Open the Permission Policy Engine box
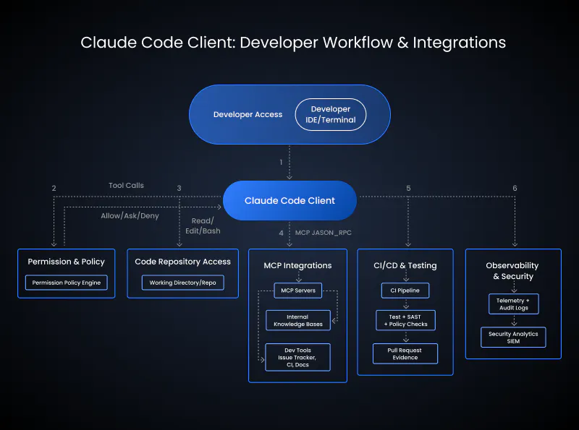579x430 pixels. pyautogui.click(x=67, y=283)
